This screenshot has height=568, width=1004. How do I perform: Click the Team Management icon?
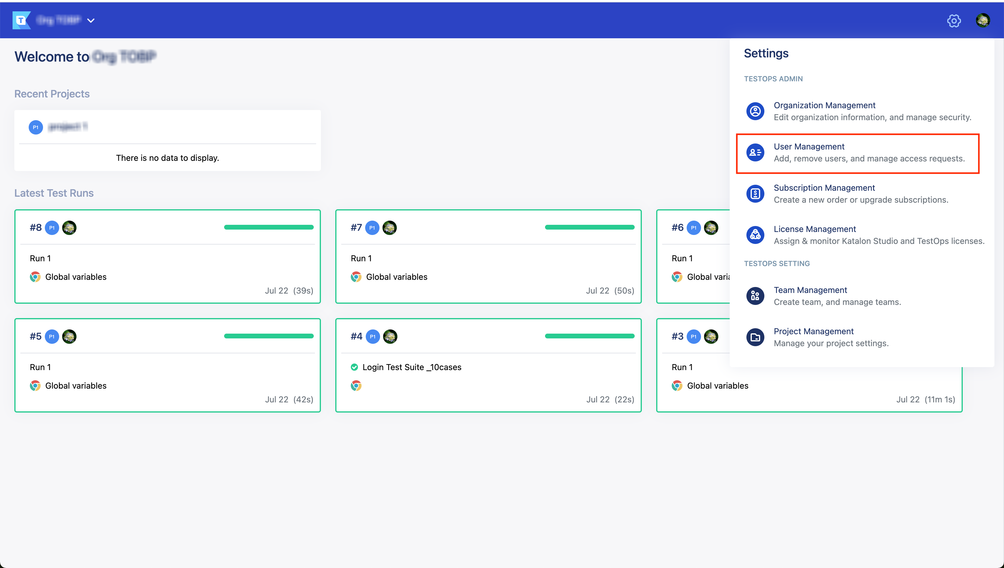(755, 296)
